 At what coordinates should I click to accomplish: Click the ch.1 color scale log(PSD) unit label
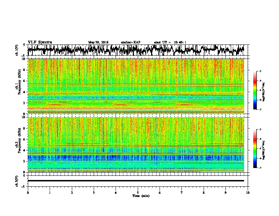click(264, 92)
